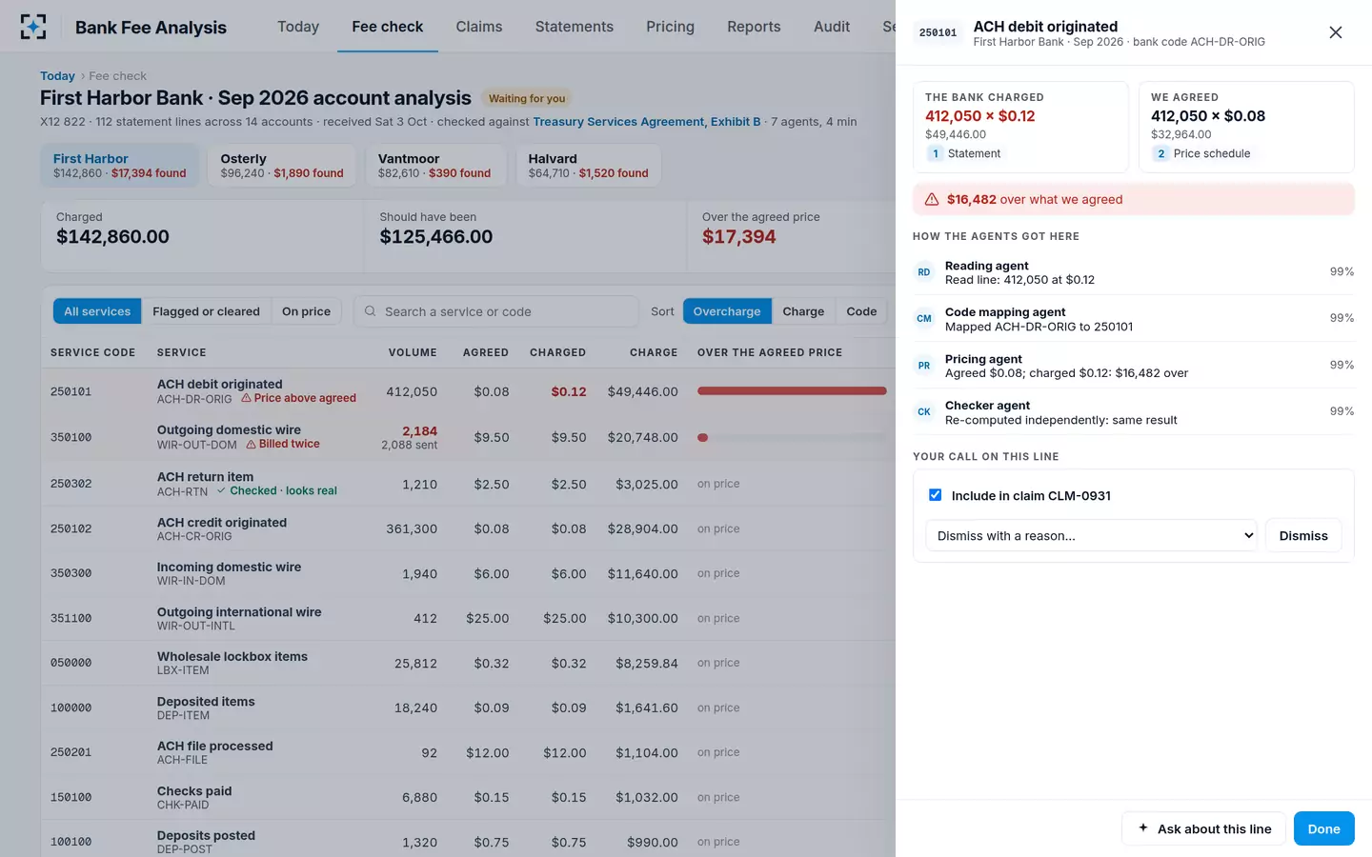1372x857 pixels.
Task: Sort by Code
Action: tap(861, 311)
